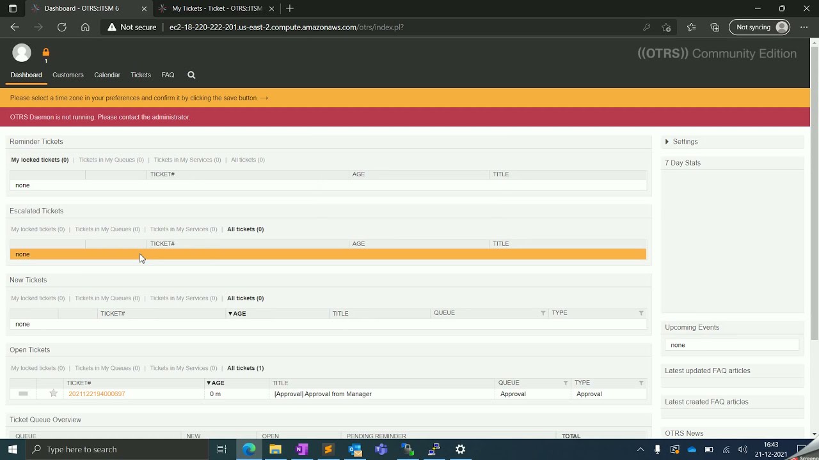Reload the page with the refresh icon
Viewport: 819px width, 460px height.
pos(61,27)
